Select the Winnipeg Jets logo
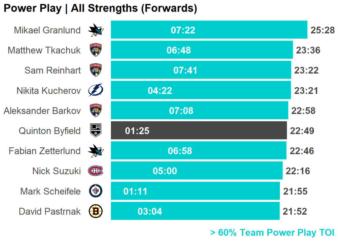Screen dimensions: 338x241 tap(96, 191)
